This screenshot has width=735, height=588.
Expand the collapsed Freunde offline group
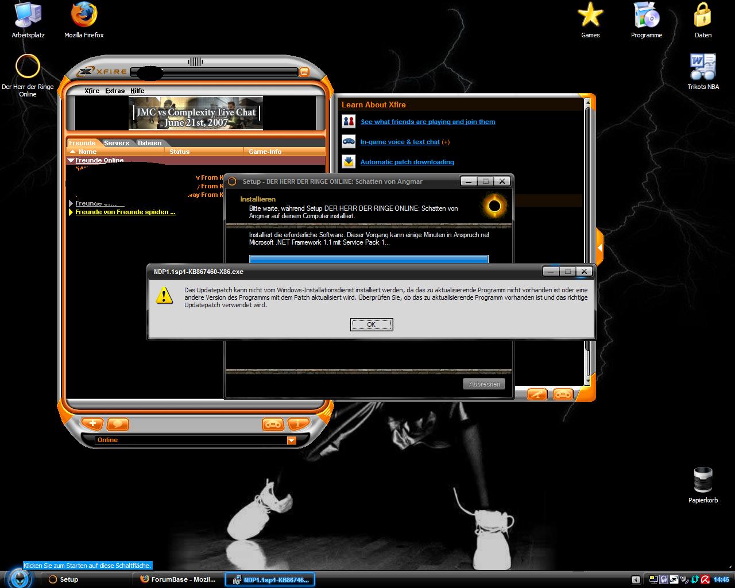tap(71, 203)
